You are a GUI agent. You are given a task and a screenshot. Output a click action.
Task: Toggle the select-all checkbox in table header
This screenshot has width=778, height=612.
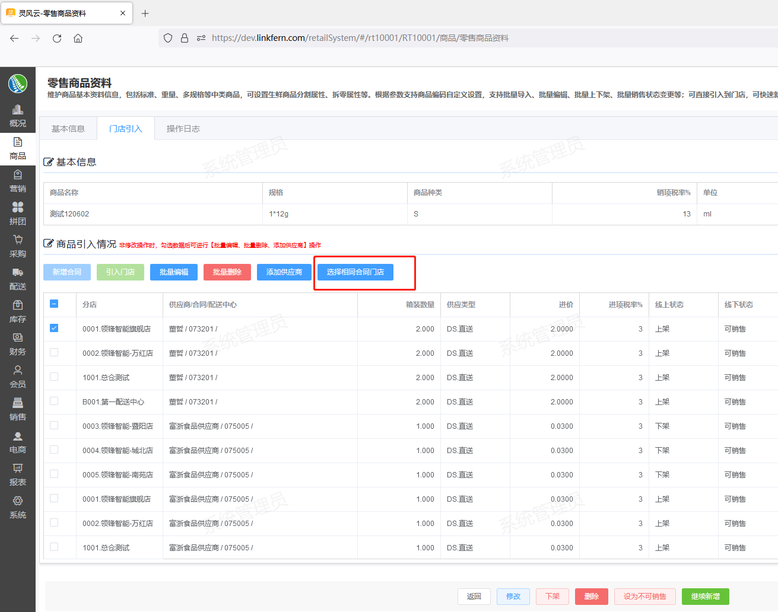pos(54,304)
